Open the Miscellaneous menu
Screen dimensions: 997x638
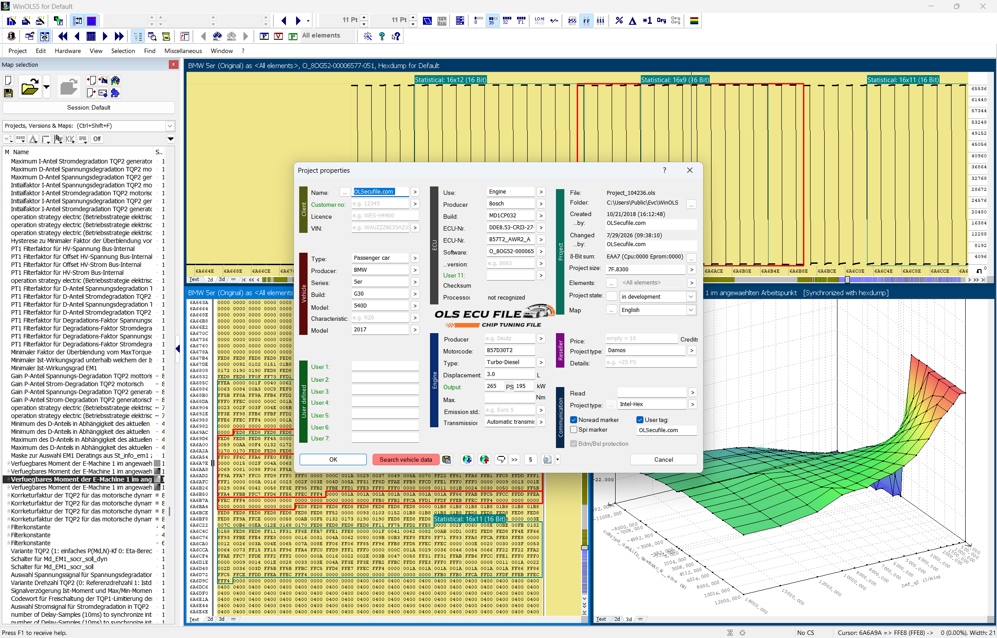click(x=183, y=51)
